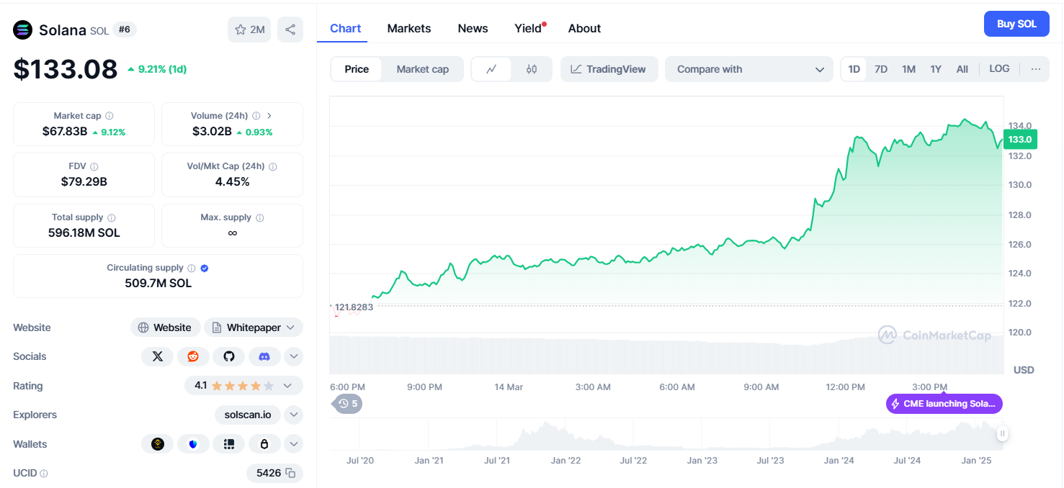Set chart range to 1D
Image resolution: width=1064 pixels, height=488 pixels.
click(854, 69)
